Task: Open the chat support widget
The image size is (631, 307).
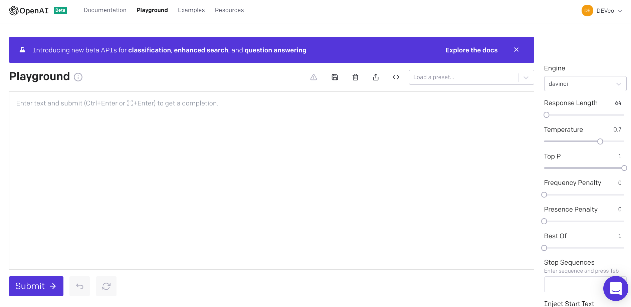Action: tap(616, 288)
